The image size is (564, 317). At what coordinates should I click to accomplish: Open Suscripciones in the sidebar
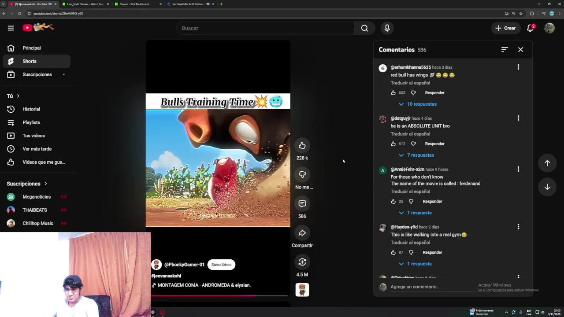coord(37,74)
